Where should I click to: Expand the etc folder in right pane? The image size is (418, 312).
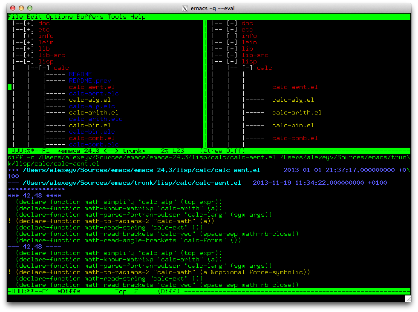pos(232,29)
